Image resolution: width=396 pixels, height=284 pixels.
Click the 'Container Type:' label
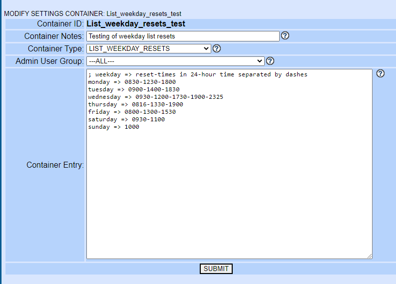(55, 48)
